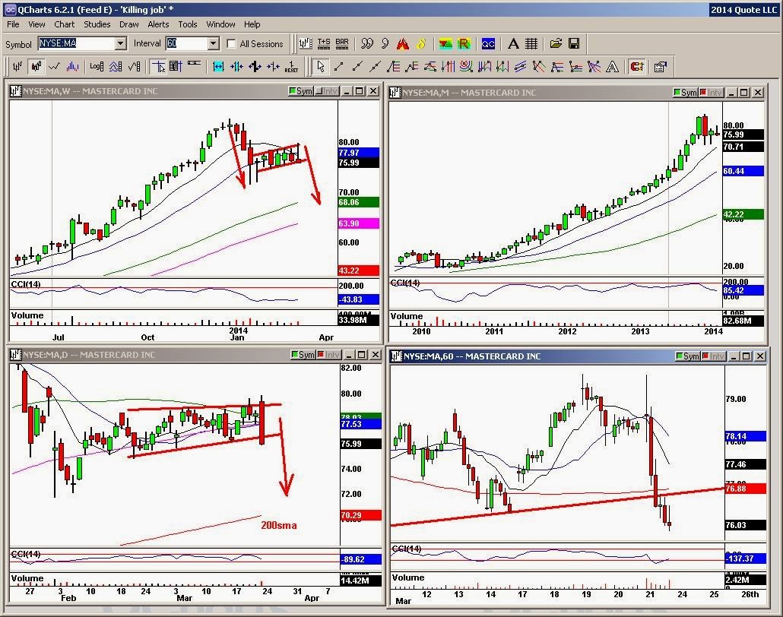The image size is (783, 617).
Task: Open the chart properties icon
Action: pos(660,66)
